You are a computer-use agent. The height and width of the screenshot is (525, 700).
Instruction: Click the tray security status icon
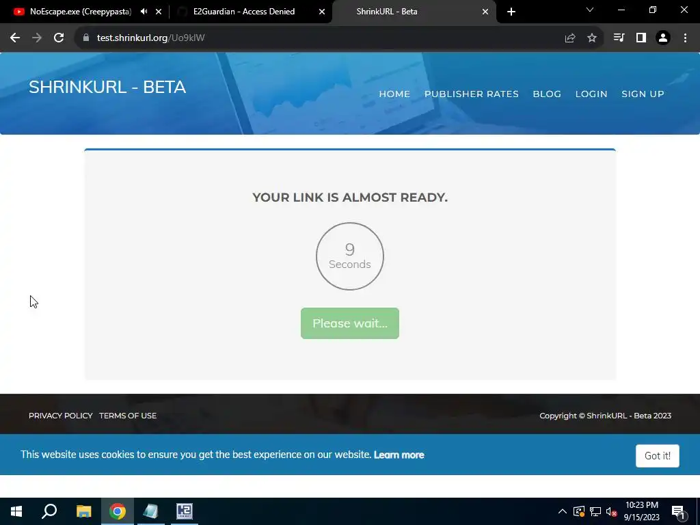[x=579, y=511]
